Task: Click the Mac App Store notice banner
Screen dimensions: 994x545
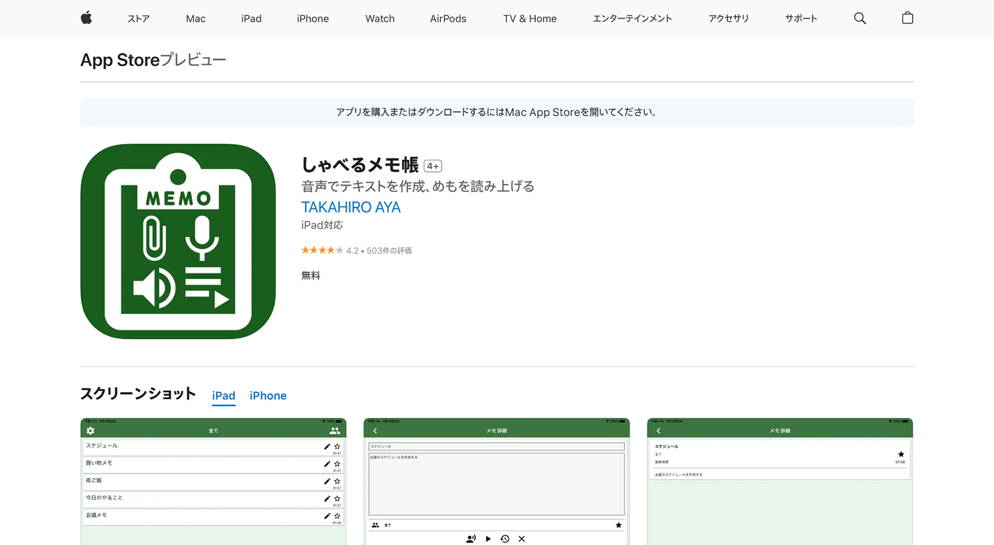Action: pyautogui.click(x=497, y=112)
